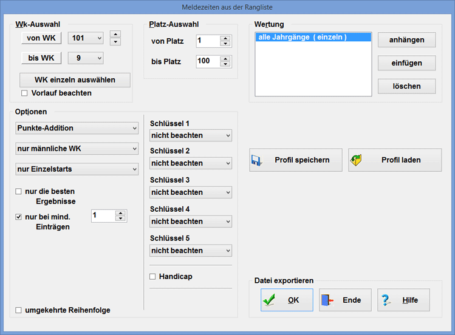Image resolution: width=455 pixels, height=335 pixels.
Task: Enable the Vorlauf beachten checkbox
Action: (25, 93)
